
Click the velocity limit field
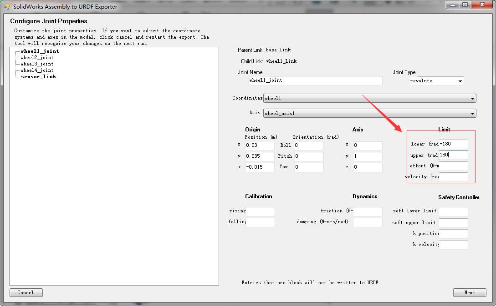click(x=453, y=177)
